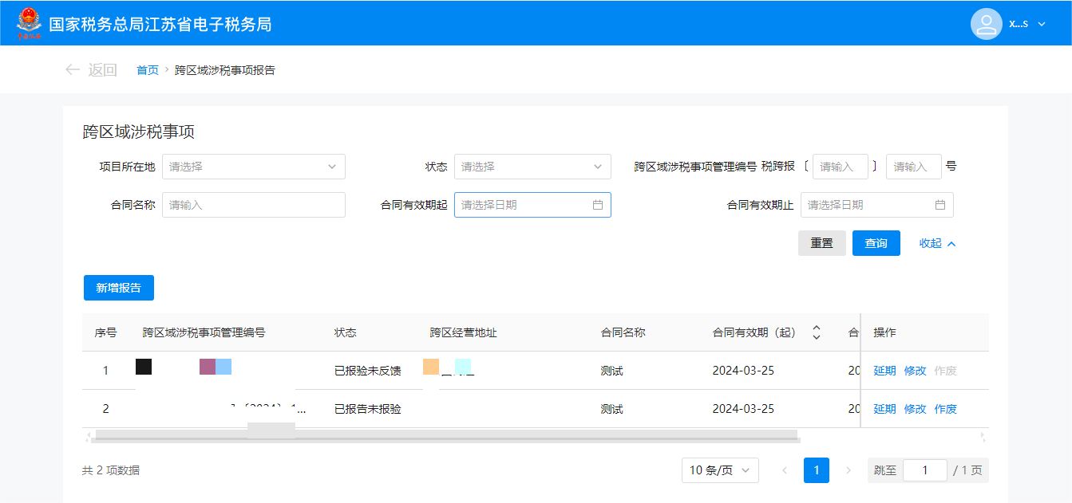Sort by 合同有效期（起） column arrows

click(x=816, y=332)
